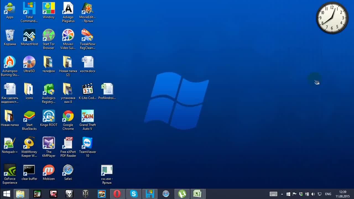The image size is (354, 199).
Task: Select the Total Commander desktop icon
Action: [x=29, y=13]
